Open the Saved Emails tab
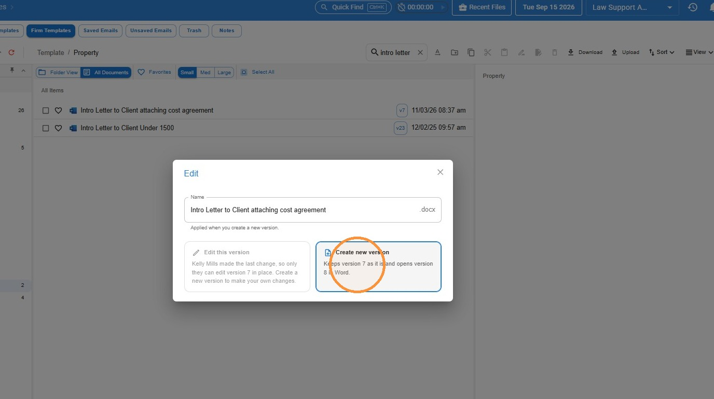This screenshot has width=714, height=399. point(101,31)
